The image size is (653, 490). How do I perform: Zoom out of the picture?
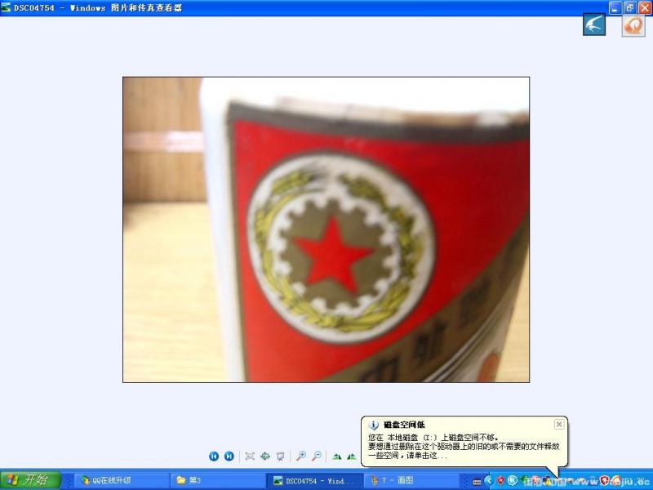pos(317,457)
